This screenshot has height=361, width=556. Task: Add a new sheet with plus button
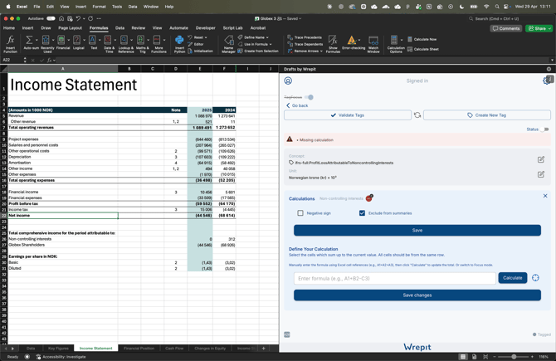(x=263, y=349)
